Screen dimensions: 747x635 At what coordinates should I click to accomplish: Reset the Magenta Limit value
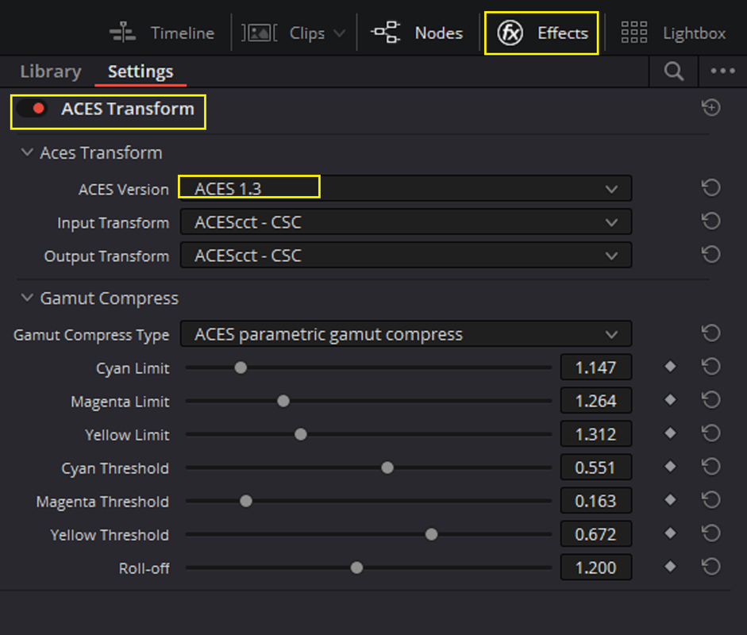click(x=710, y=400)
